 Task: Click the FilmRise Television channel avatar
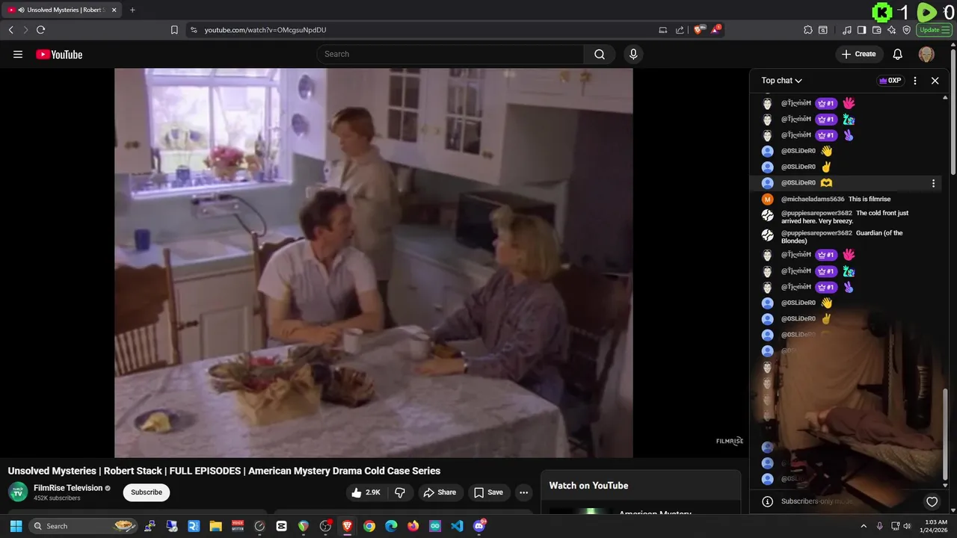click(18, 492)
